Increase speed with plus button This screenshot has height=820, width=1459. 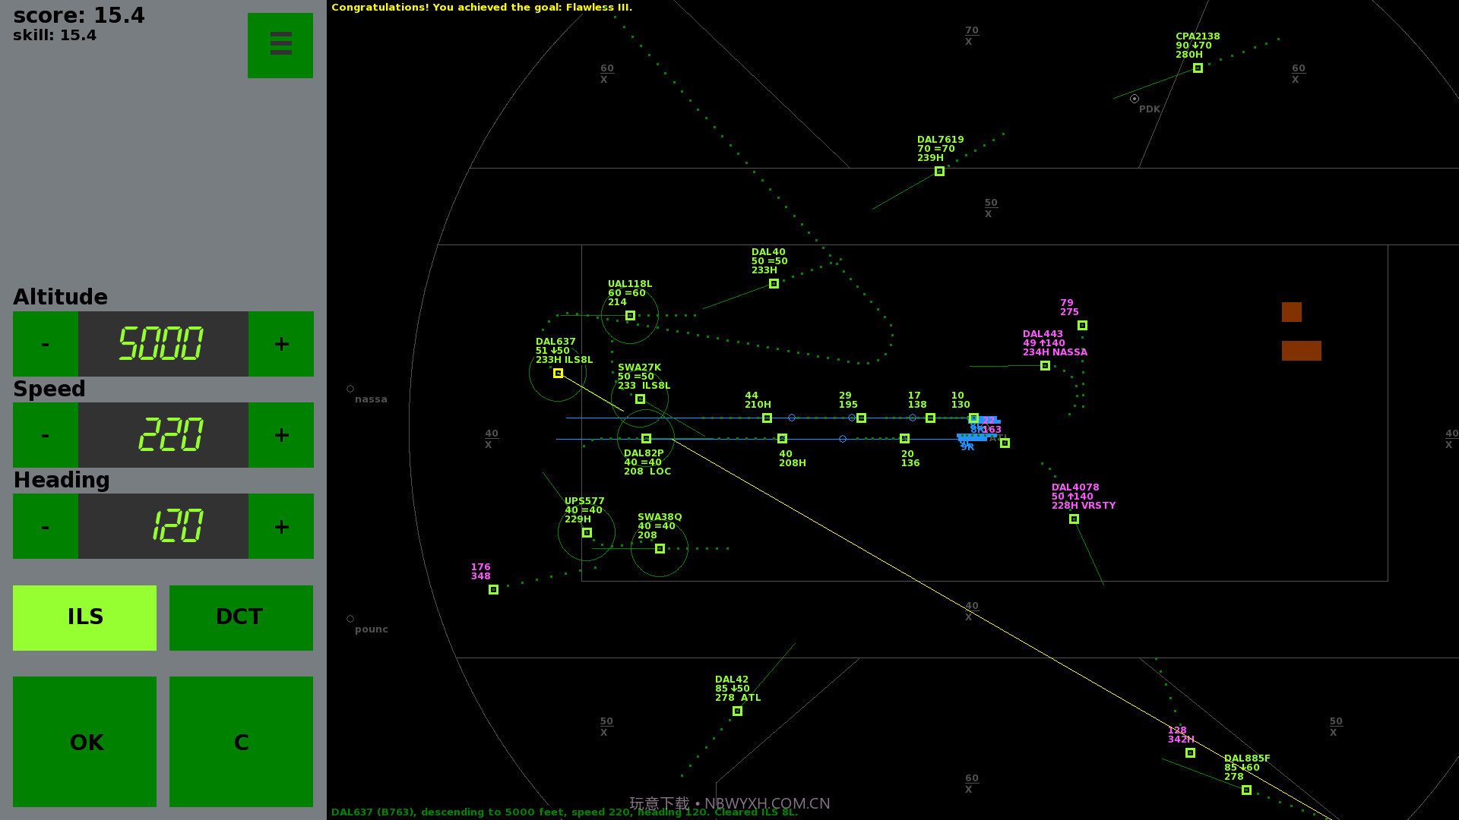(x=281, y=435)
